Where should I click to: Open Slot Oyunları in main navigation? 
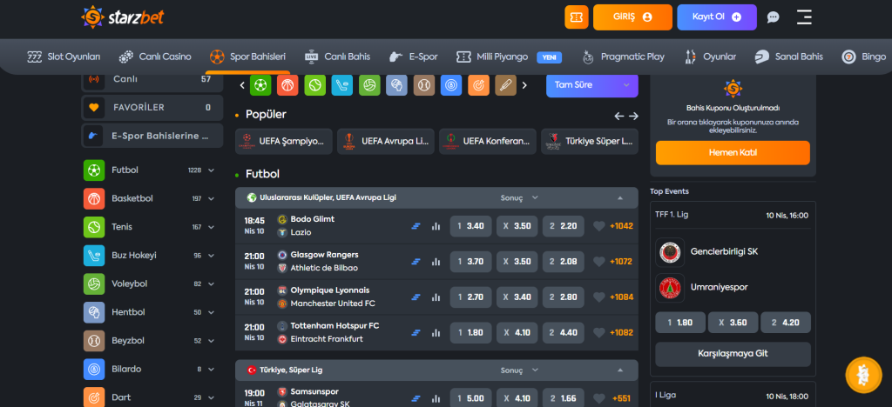(64, 57)
